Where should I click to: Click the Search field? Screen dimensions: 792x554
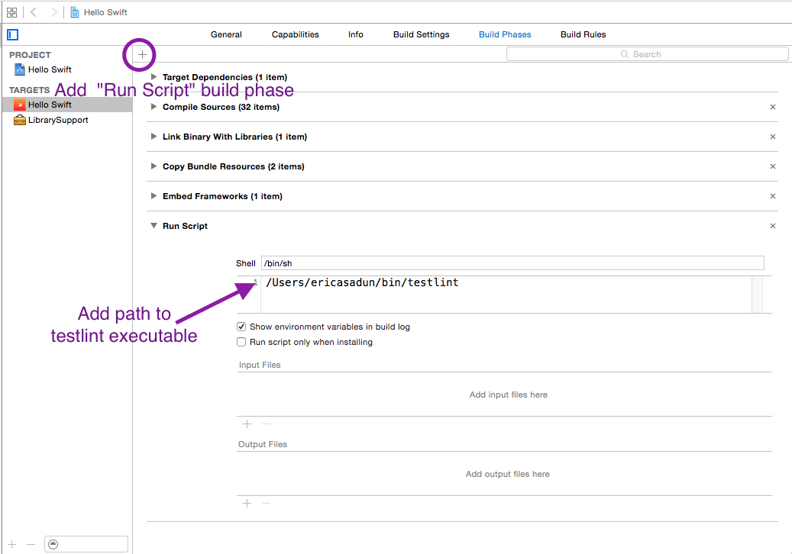pos(647,54)
